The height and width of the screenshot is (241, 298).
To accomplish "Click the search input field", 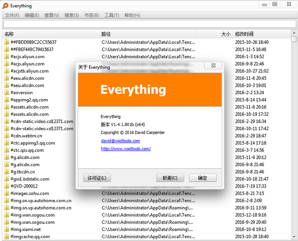I will 148,24.
